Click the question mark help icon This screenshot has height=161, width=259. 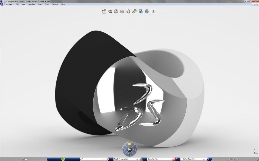click(154, 11)
